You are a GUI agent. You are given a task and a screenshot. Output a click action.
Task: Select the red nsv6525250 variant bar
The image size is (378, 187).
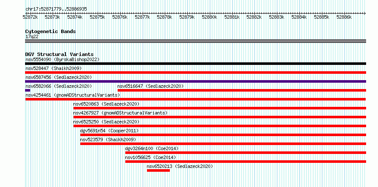(220, 126)
